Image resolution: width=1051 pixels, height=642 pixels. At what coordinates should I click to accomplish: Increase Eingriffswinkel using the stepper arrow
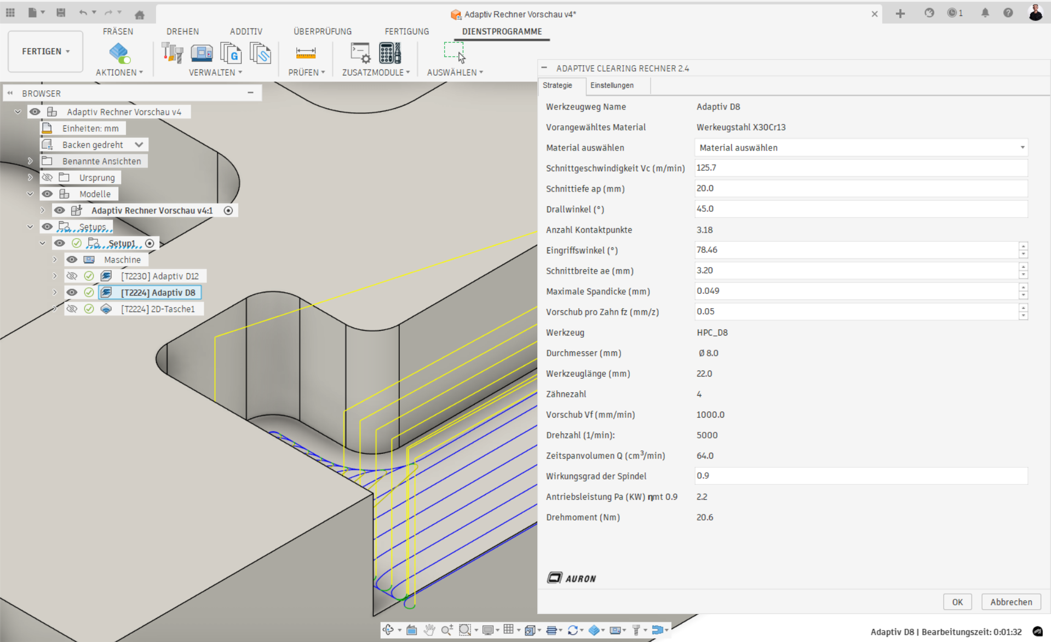click(1023, 247)
